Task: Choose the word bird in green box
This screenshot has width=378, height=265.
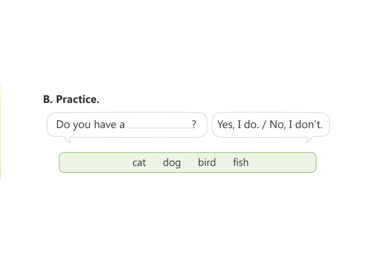Action: pyautogui.click(x=207, y=163)
